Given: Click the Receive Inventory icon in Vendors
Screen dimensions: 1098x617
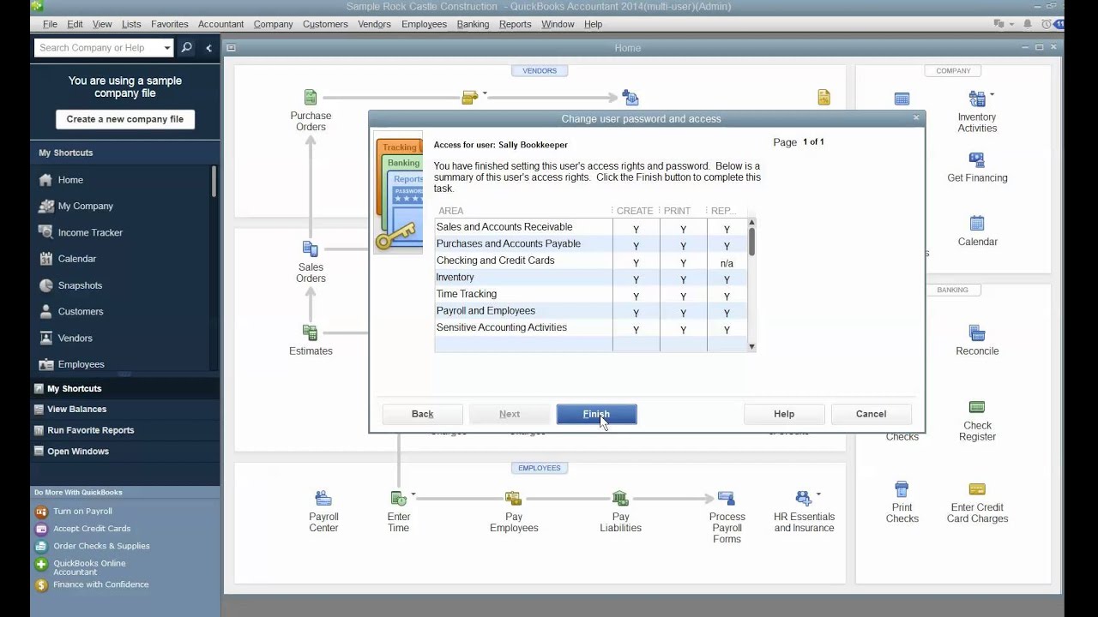Looking at the screenshot, I should tap(469, 98).
